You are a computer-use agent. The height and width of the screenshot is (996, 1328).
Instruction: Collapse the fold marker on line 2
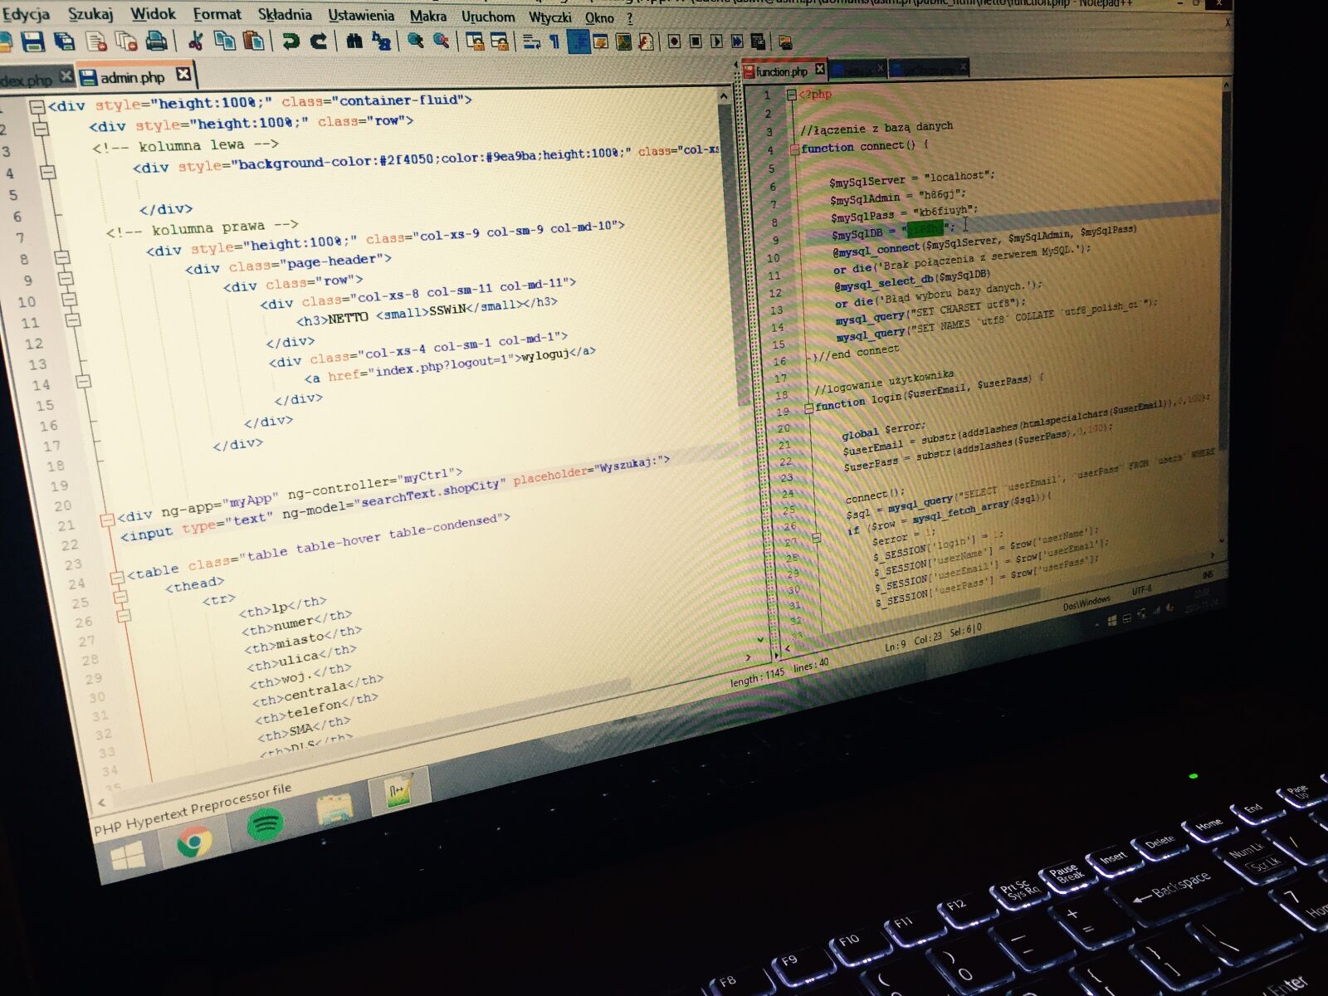[41, 129]
